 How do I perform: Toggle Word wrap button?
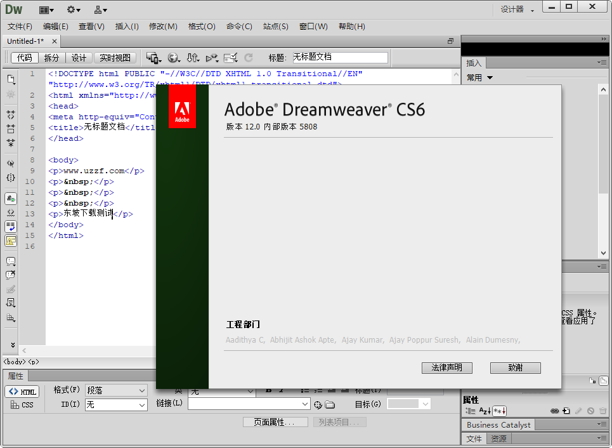point(11,226)
